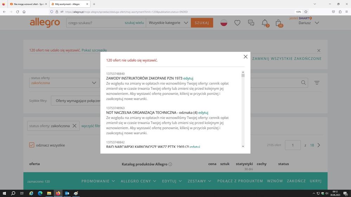Viewport: 351px width, 197px height.
Task: Uncheck the 'odznacz wszystkie' checkbox
Action: point(32,145)
